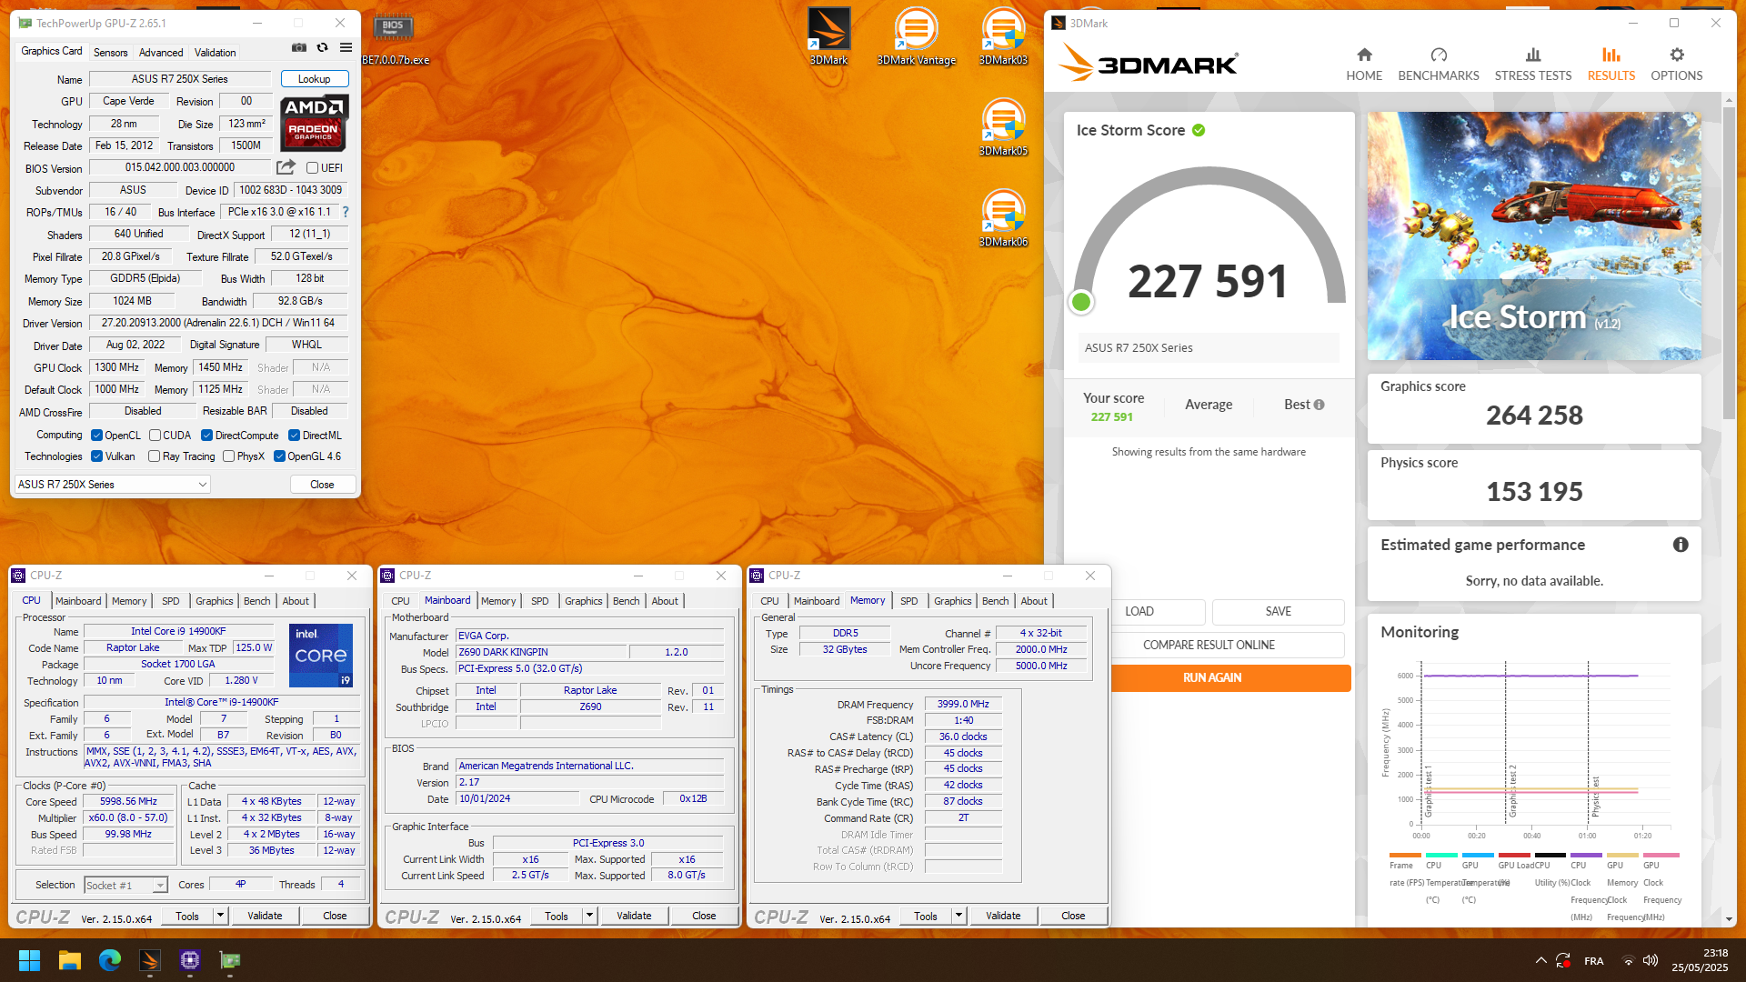This screenshot has width=1746, height=982.
Task: Open 3DMark Benchmarks section
Action: click(x=1439, y=65)
